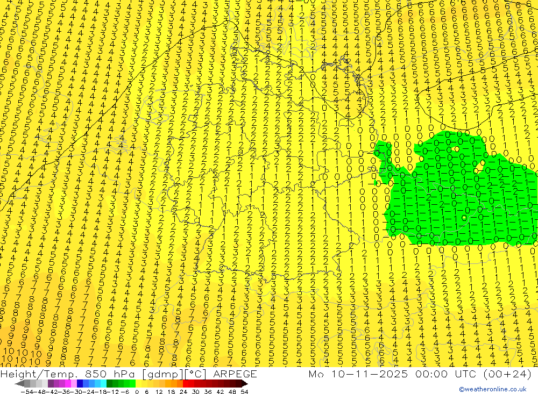The height and width of the screenshot is (394, 538).
Task: Open the ©weatheronline.co.uk copyright link
Action: coord(493,389)
